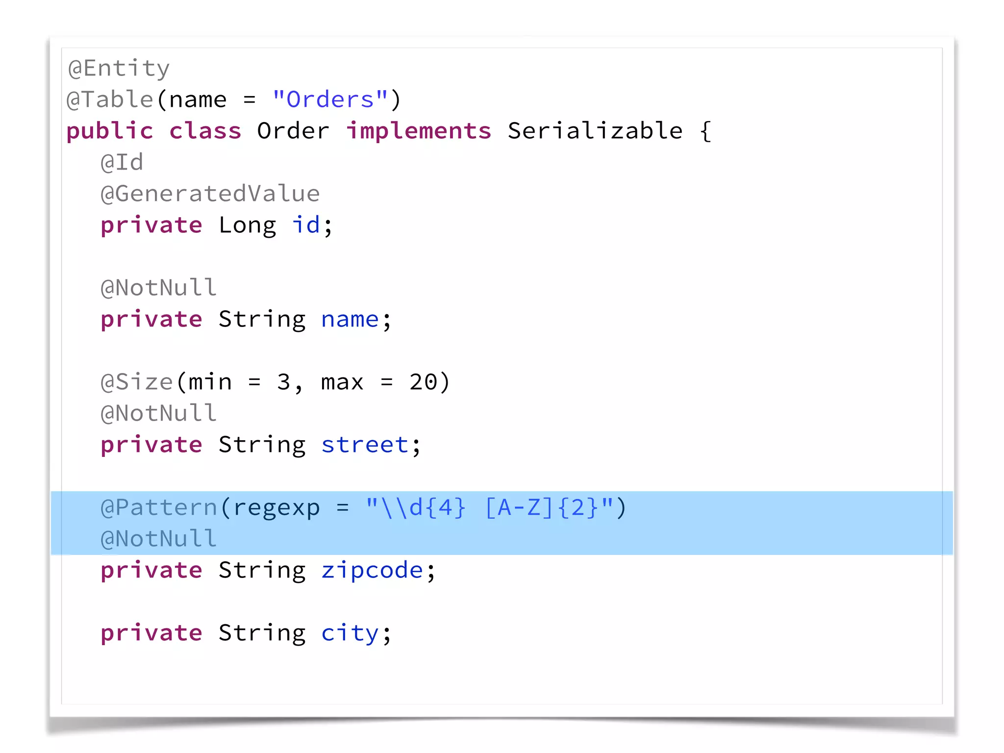Click the 'id' field name
The image size is (1004, 753).
tap(306, 225)
